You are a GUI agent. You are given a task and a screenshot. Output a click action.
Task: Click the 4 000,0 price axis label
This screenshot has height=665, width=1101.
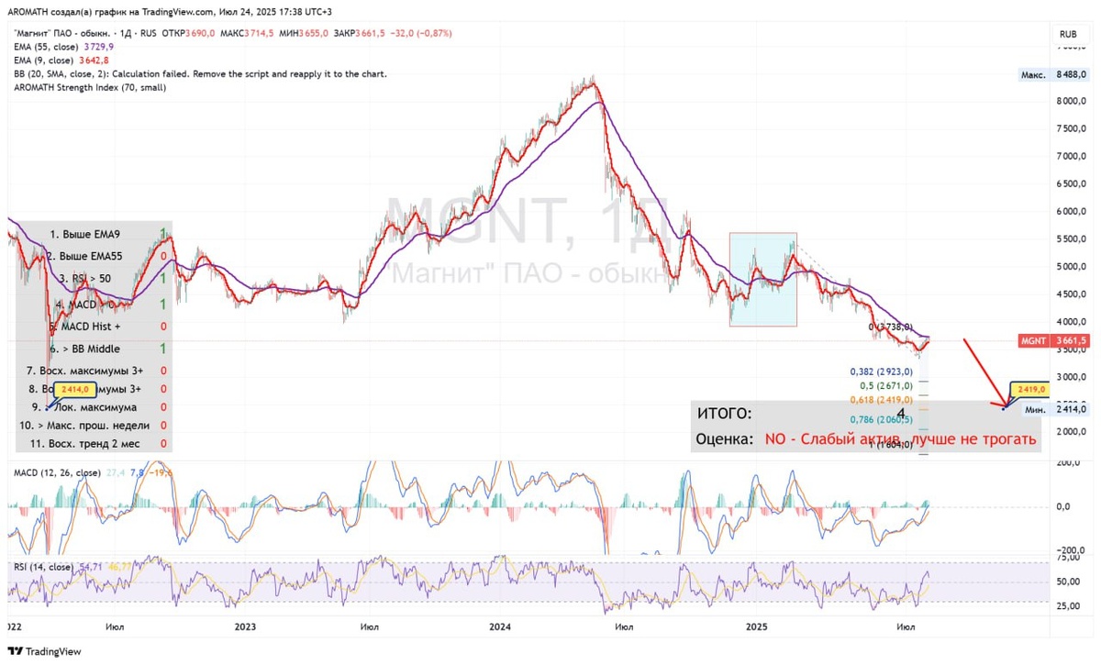coord(1073,322)
